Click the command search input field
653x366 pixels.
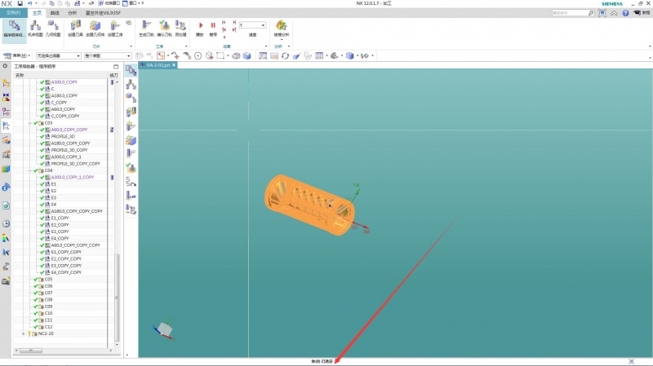point(569,13)
